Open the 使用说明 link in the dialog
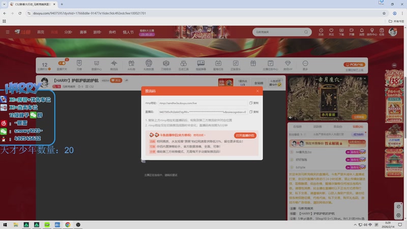Image resolution: width=407 pixels, height=229 pixels. click(x=199, y=135)
